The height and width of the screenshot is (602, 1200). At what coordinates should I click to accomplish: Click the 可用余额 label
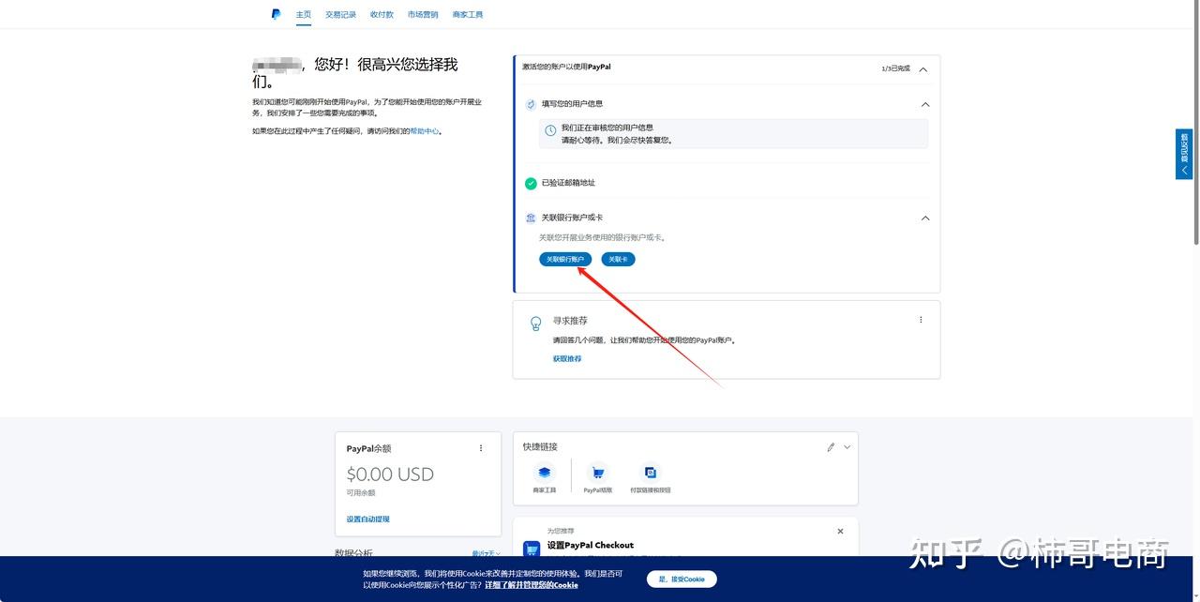click(x=361, y=492)
